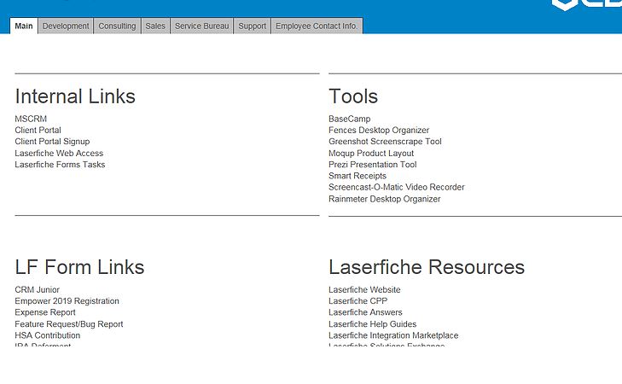The image size is (622, 384).
Task: Select the Consulting tab
Action: click(x=117, y=26)
